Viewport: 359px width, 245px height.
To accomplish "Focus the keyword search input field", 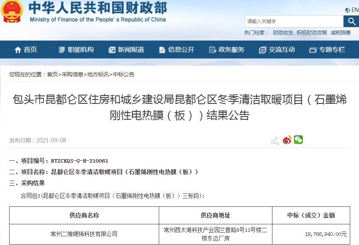I will pyautogui.click(x=294, y=21).
